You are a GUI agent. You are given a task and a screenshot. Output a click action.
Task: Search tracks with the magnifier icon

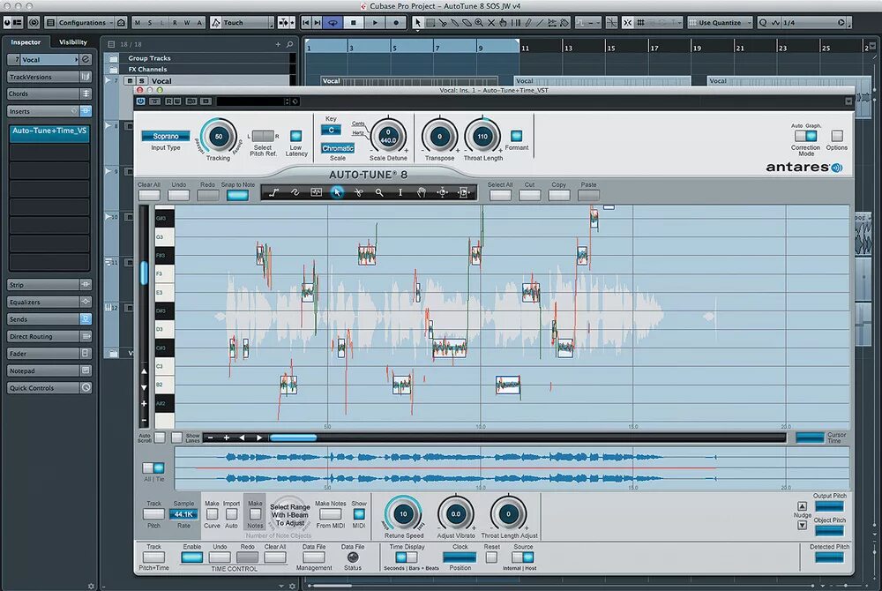[x=289, y=44]
